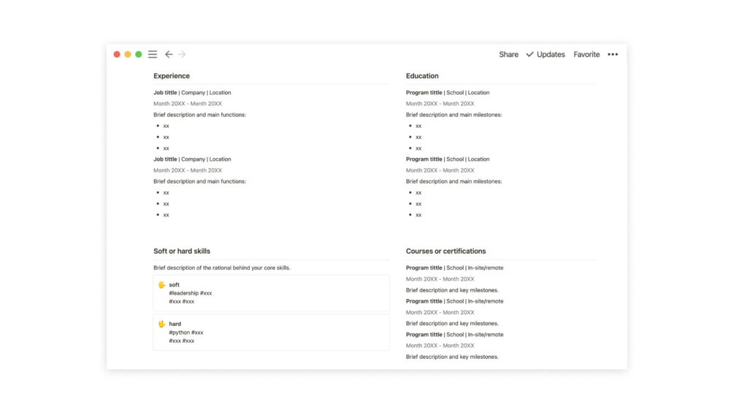
Task: Click the Experience heading
Action: coord(172,76)
